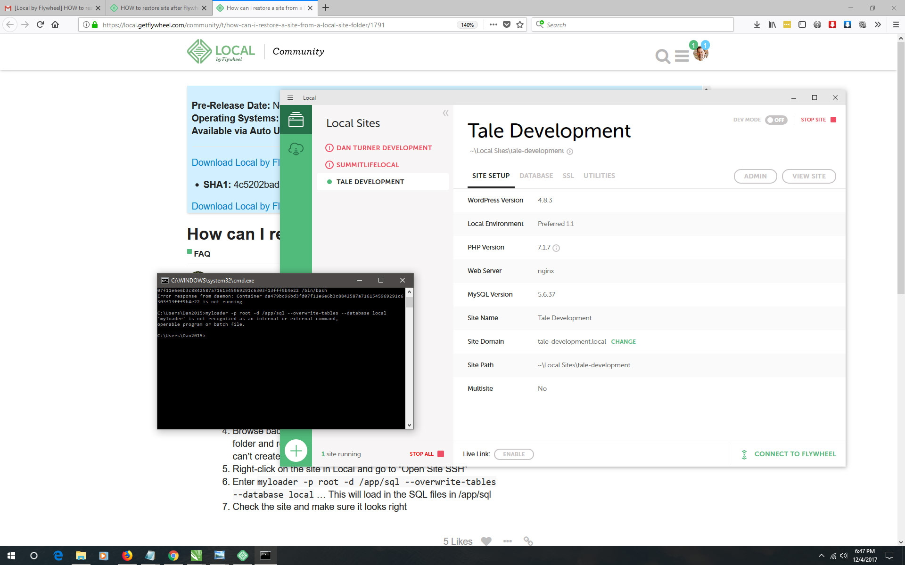Click the cmd window scrollbar down arrow
The image size is (905, 565).
pyautogui.click(x=409, y=425)
